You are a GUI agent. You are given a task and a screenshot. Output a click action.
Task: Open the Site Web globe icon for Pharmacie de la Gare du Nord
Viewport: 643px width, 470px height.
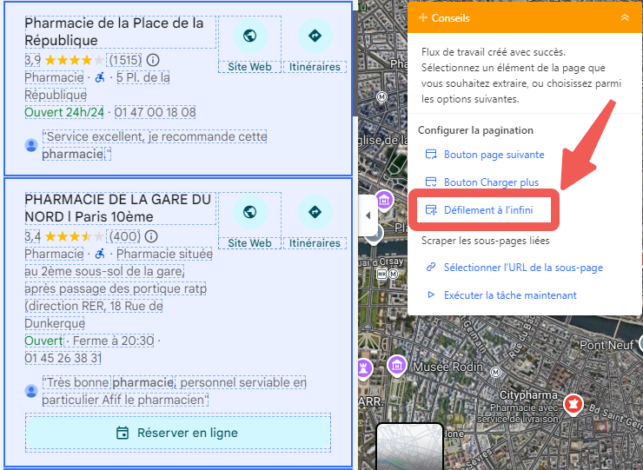coord(249,212)
